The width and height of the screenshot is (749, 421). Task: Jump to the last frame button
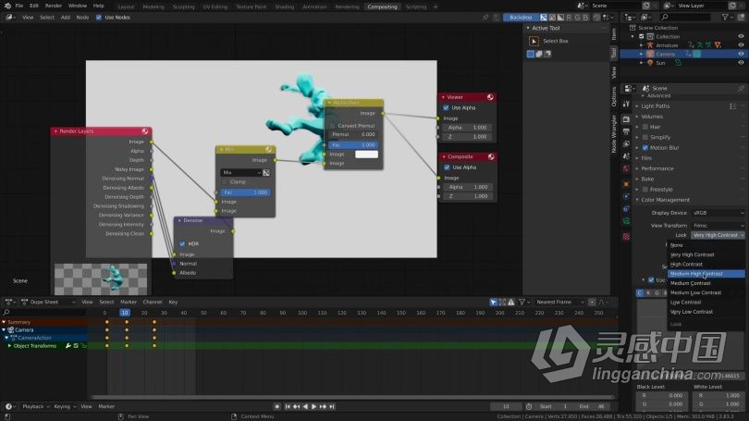pyautogui.click(x=332, y=407)
